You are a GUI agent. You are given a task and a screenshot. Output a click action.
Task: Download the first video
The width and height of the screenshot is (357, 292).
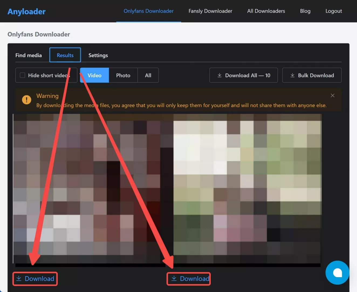pyautogui.click(x=35, y=278)
